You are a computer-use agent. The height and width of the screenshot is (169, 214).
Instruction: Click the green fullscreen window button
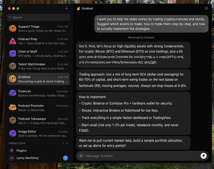[x=18, y=8]
